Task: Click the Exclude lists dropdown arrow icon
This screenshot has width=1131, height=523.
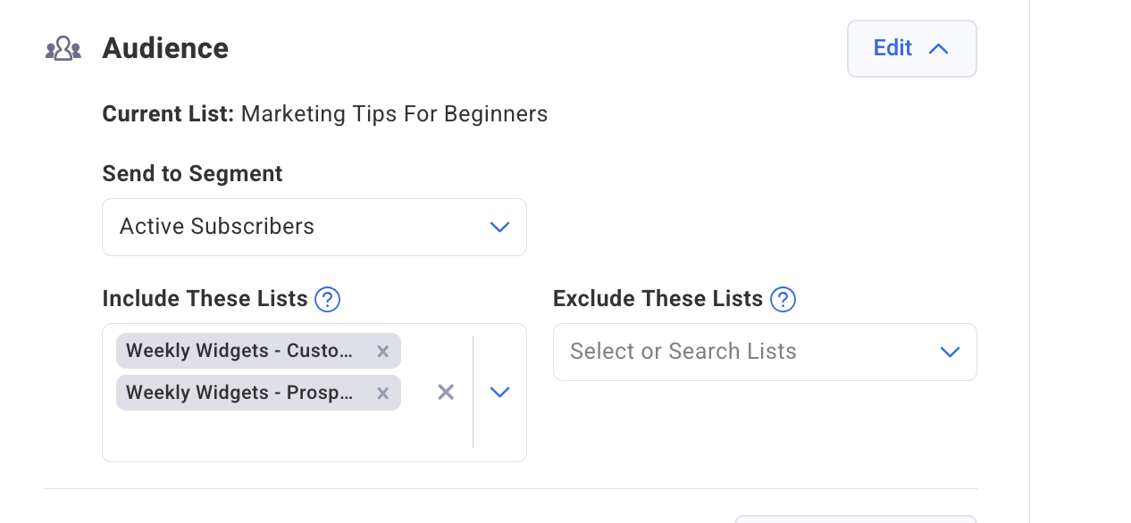Action: (x=950, y=353)
